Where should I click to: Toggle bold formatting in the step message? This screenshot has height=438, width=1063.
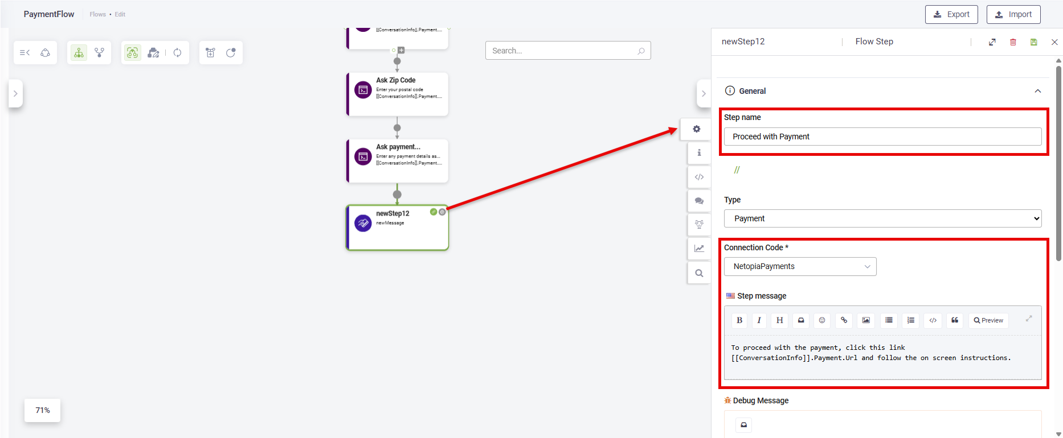pos(739,320)
